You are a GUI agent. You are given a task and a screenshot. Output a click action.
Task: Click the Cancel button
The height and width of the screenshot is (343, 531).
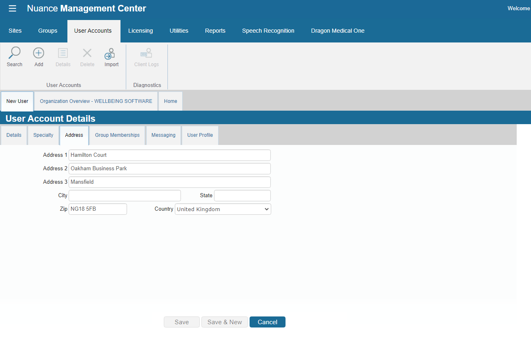268,322
